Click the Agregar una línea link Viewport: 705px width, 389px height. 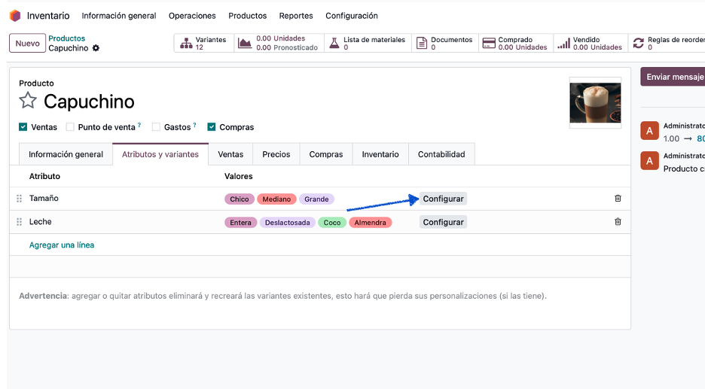tap(62, 245)
